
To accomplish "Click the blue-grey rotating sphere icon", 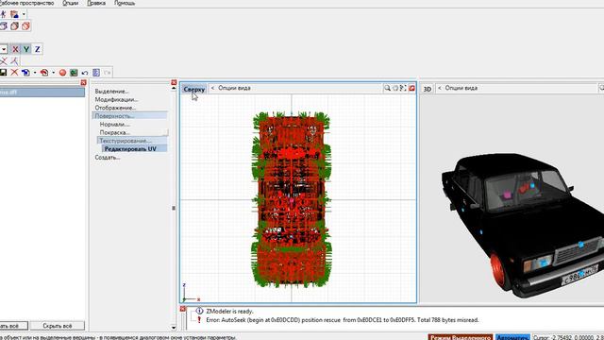I will click(x=4, y=26).
